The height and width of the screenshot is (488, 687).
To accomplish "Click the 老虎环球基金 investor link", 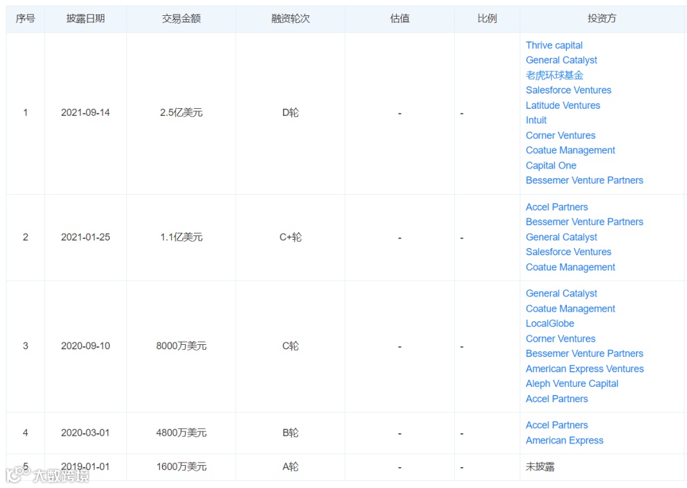I will [x=554, y=75].
